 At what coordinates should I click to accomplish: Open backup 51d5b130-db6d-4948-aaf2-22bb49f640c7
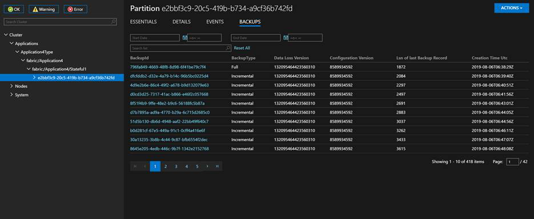[169, 121]
